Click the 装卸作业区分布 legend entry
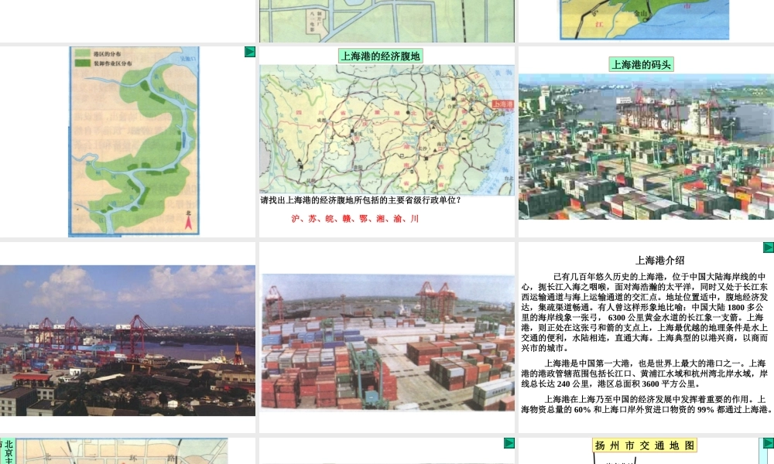 click(104, 63)
